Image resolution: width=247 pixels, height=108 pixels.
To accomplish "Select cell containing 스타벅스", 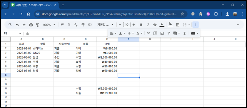I will click(x=43, y=49).
